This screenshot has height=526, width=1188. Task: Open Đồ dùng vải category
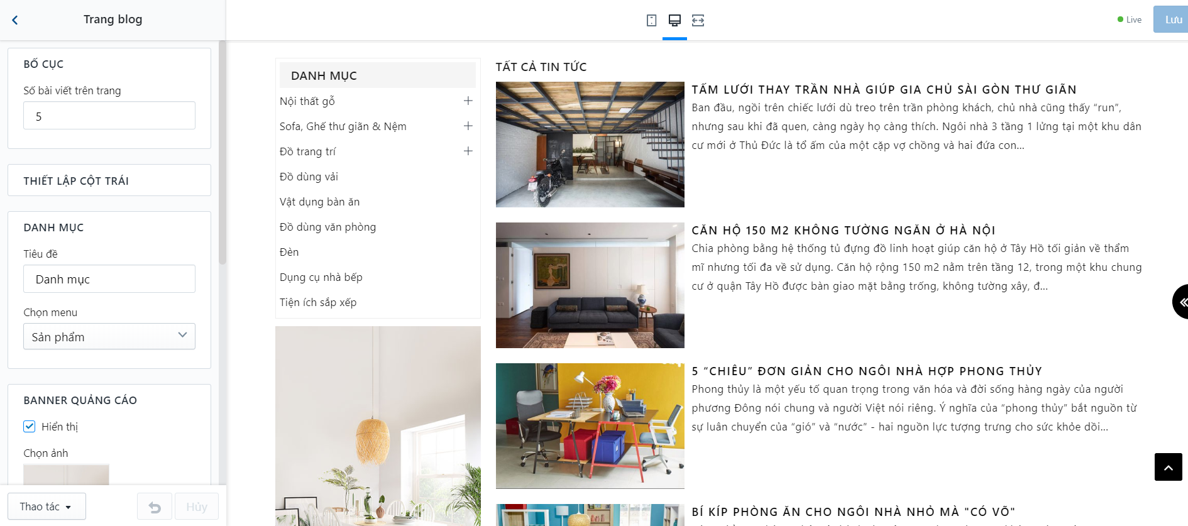click(x=309, y=177)
